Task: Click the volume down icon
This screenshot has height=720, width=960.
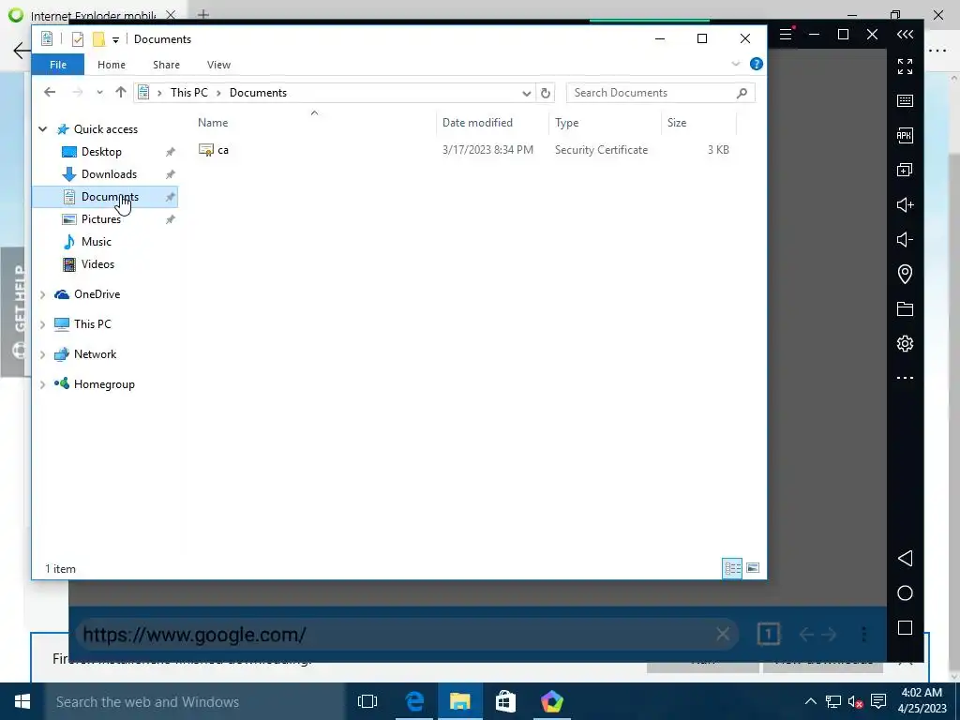Action: [905, 239]
